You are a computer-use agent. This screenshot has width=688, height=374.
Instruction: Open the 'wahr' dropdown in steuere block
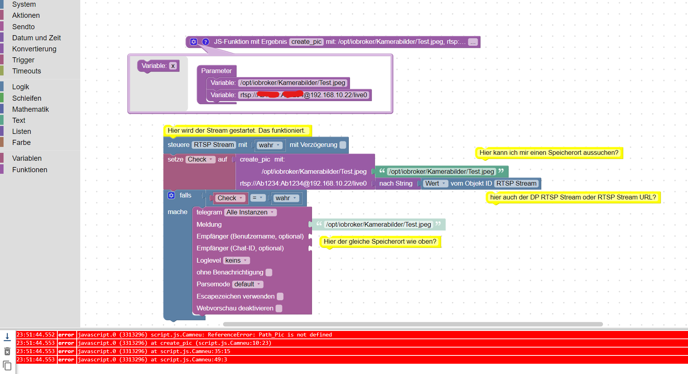click(x=269, y=145)
